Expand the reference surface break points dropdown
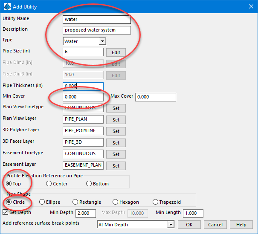This screenshot has height=234, width=258. click(x=171, y=224)
